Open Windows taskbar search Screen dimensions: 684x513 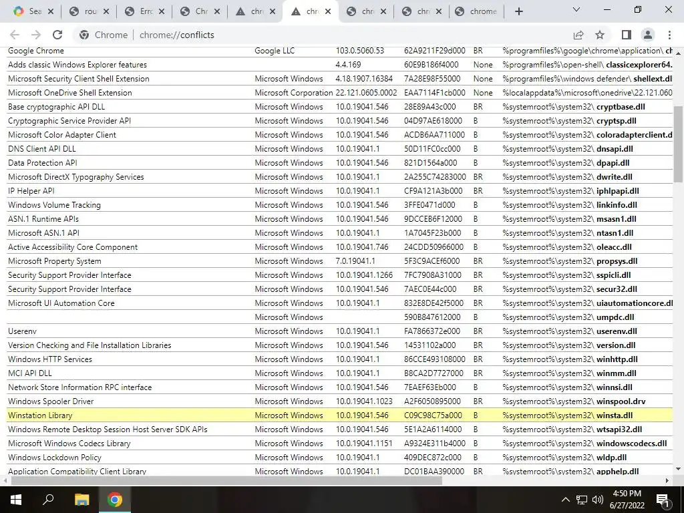point(48,500)
